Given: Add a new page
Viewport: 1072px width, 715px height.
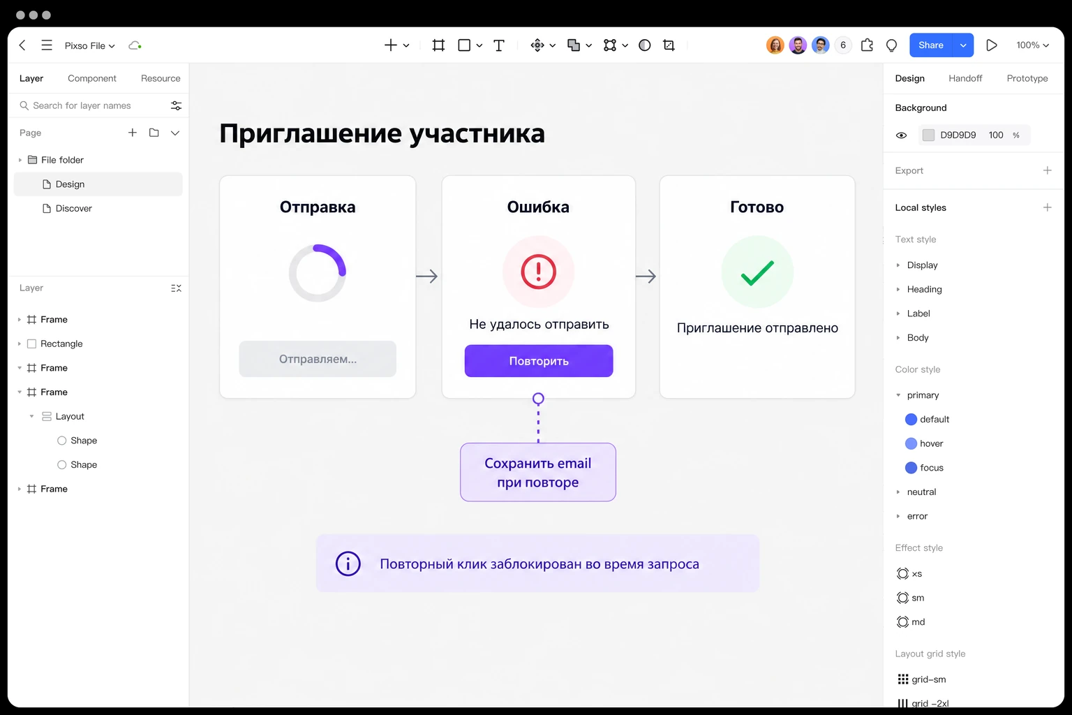Looking at the screenshot, I should pyautogui.click(x=133, y=133).
